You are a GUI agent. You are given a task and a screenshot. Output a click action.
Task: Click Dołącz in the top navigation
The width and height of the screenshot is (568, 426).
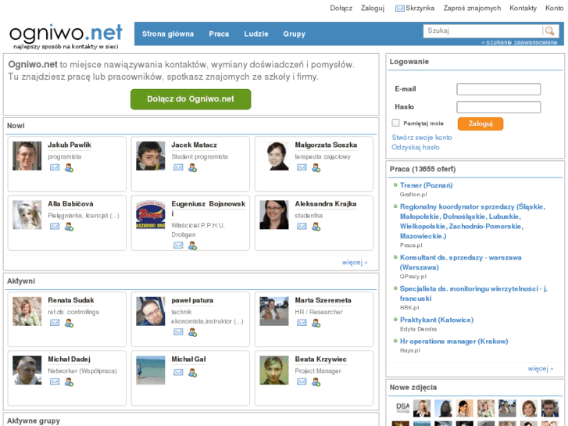341,8
